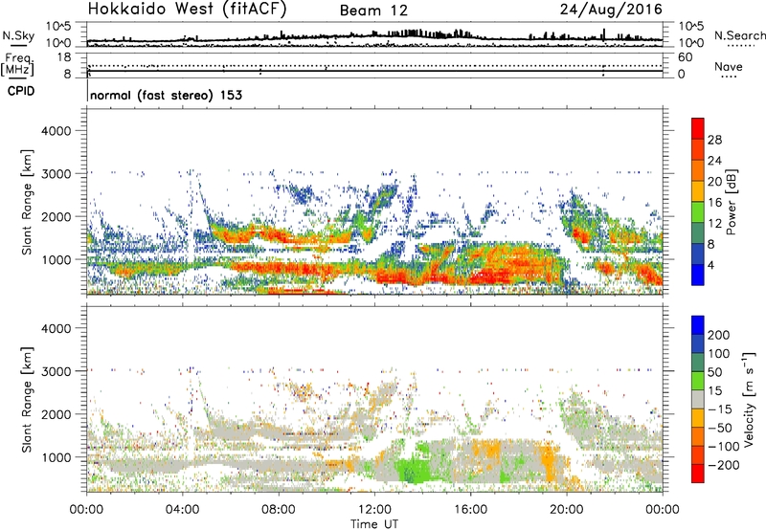Click the blue bottom of the power colorbar
The image size is (766, 530).
tap(698, 275)
